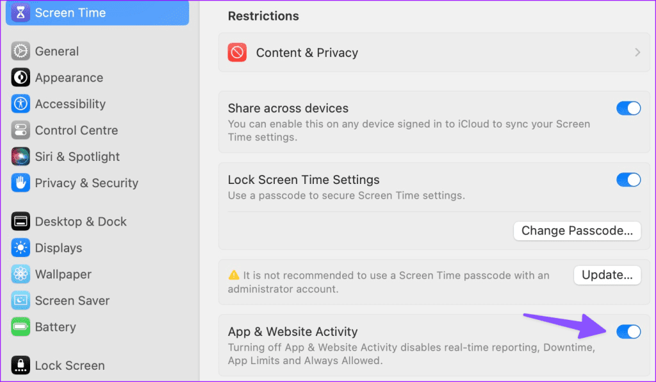Open Wallpaper settings
This screenshot has height=382, width=656.
coord(21,274)
